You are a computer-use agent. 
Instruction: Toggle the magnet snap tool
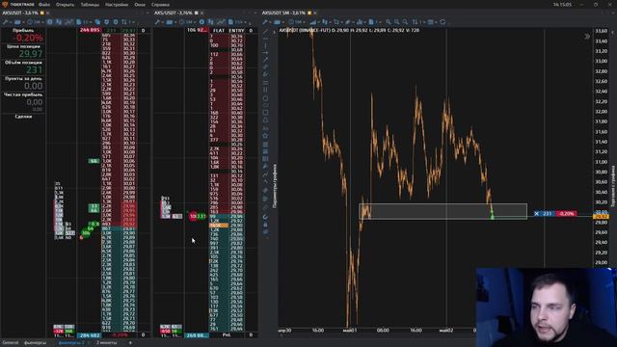tap(265, 217)
